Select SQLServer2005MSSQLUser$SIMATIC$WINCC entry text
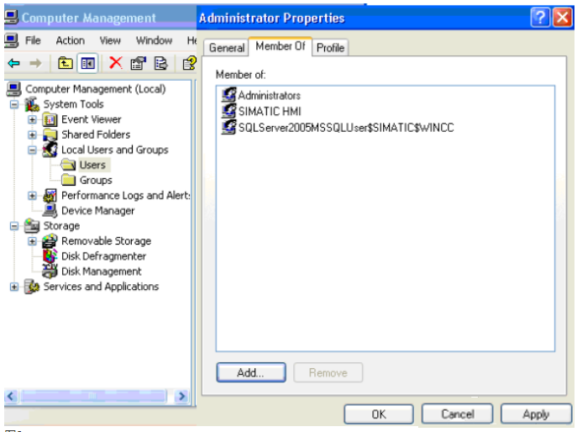This screenshot has width=577, height=432. 346,128
